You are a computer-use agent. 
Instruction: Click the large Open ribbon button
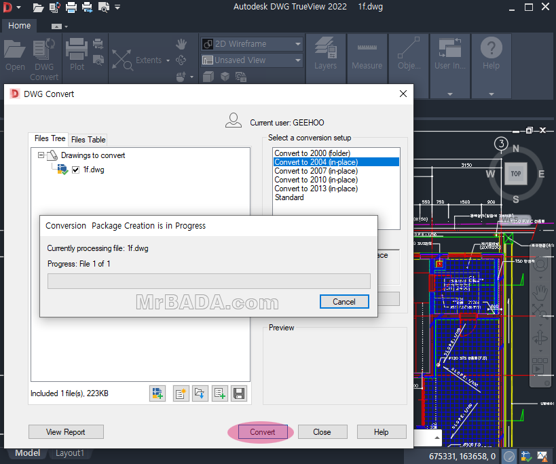point(15,55)
